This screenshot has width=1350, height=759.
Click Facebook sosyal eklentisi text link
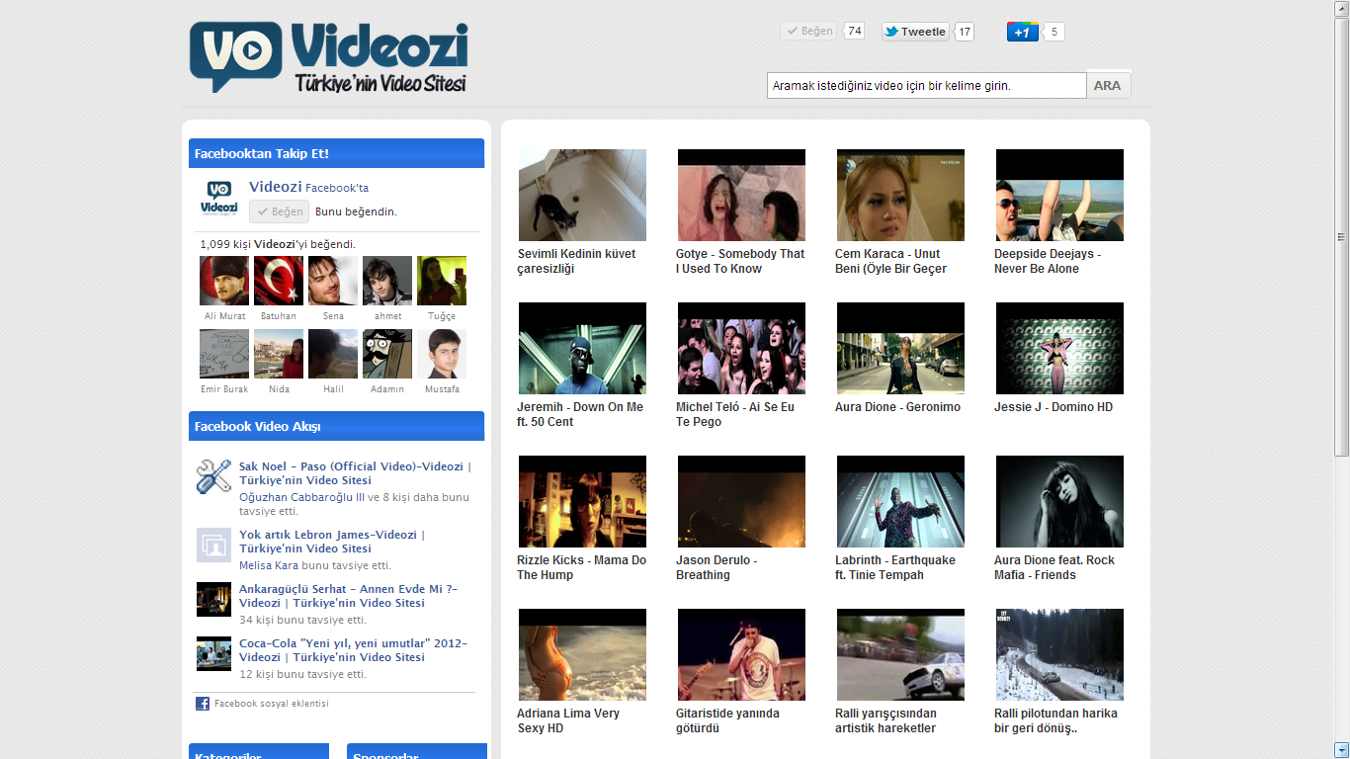pos(272,704)
